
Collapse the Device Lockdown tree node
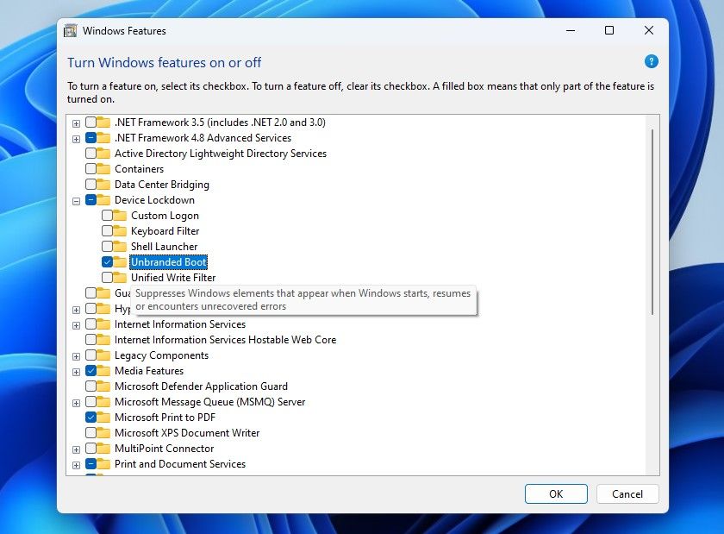77,200
